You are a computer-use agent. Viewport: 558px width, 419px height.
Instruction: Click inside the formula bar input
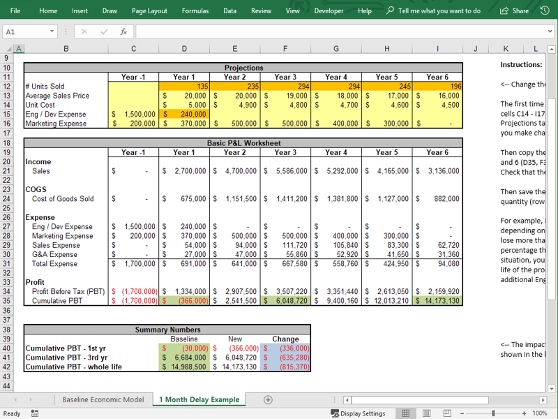click(x=340, y=31)
